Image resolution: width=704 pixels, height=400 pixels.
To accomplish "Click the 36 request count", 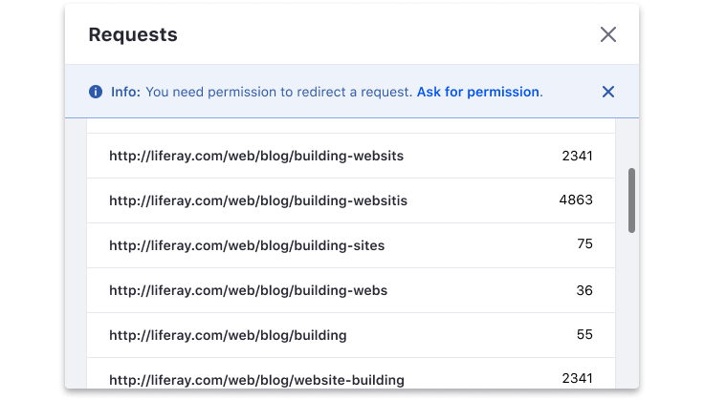I will tap(584, 289).
